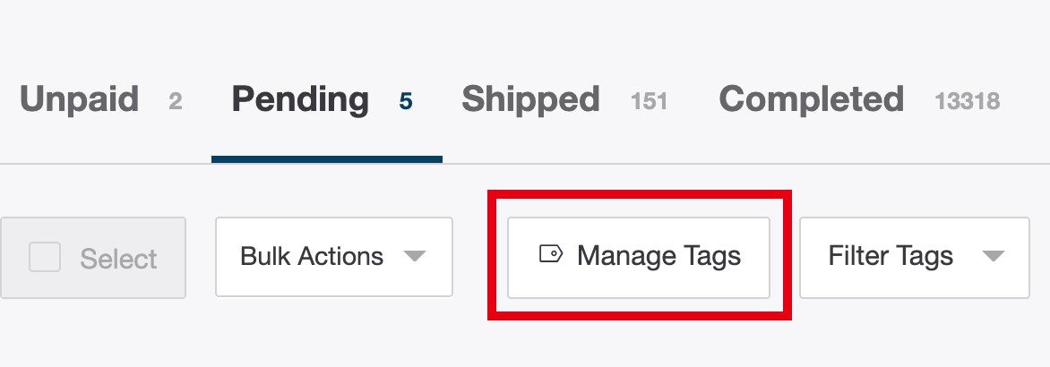Click the blue underline beneath Pending
The image size is (1050, 367).
(326, 159)
